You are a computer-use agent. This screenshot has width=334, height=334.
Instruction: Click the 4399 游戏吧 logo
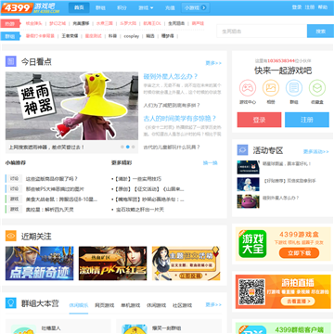click(x=30, y=7)
